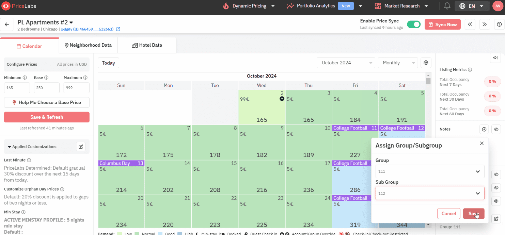Click Today button

[x=108, y=63]
